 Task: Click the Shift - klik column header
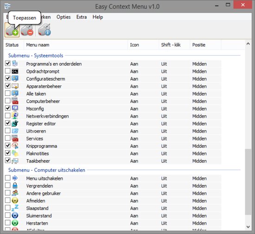click(x=174, y=45)
